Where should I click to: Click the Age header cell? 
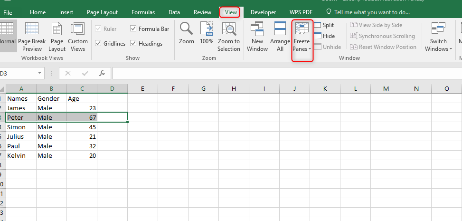82,98
